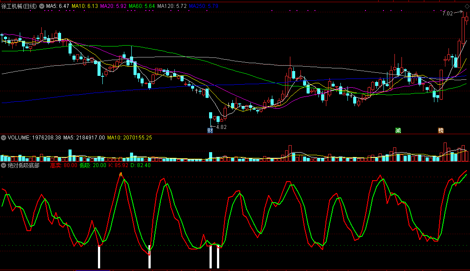Click the 减 marker icon under the chart
The width and height of the screenshot is (470, 271).
coord(398,130)
